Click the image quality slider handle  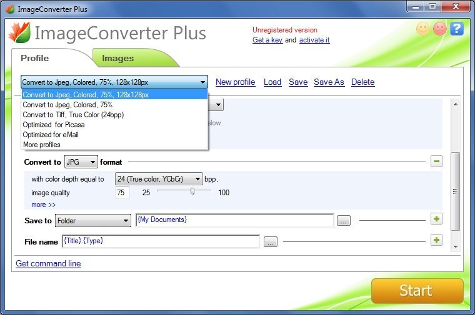coord(192,191)
